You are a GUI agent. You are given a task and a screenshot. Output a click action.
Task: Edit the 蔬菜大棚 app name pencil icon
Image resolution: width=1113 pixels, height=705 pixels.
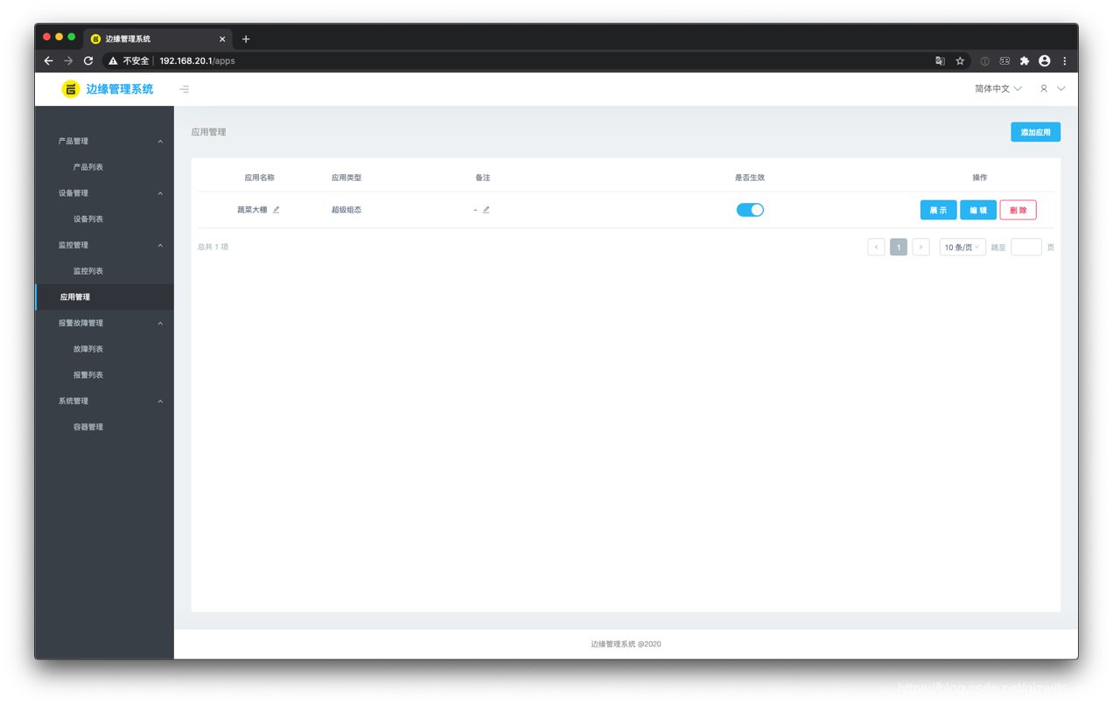(276, 210)
